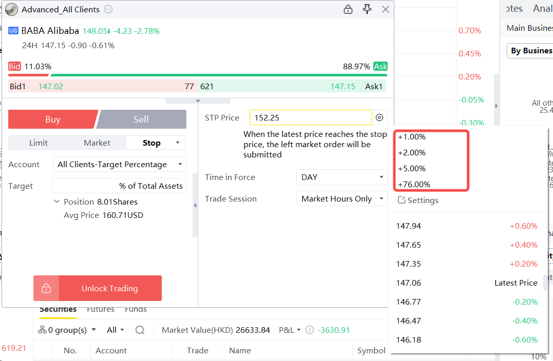Switch to Funds tab in positions panel

pos(136,310)
